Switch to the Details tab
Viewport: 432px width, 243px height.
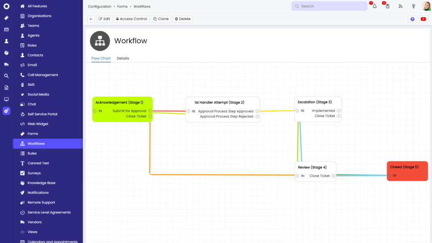point(123,58)
